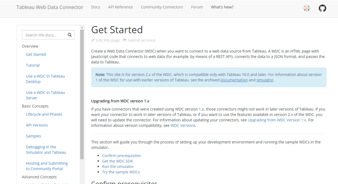Click the Overview sidebar heading
The image size is (338, 184).
[30, 46]
